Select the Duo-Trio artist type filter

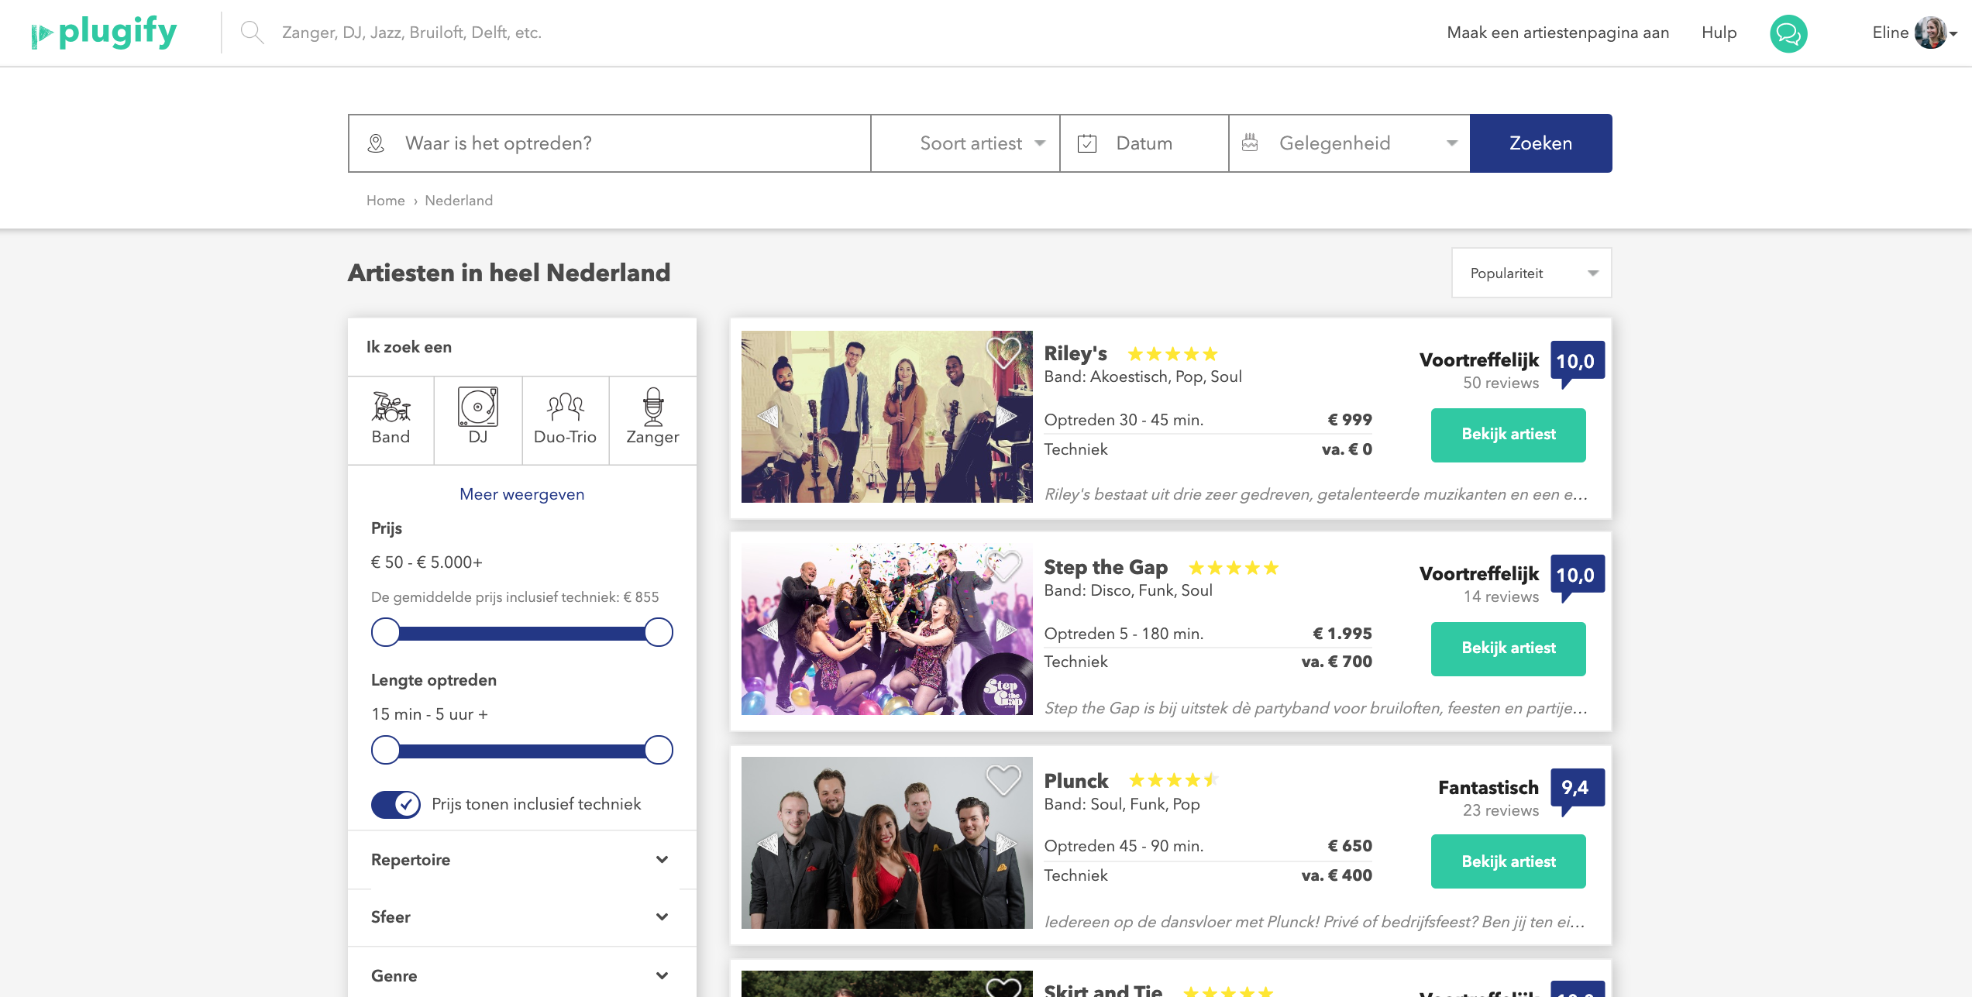click(x=565, y=418)
